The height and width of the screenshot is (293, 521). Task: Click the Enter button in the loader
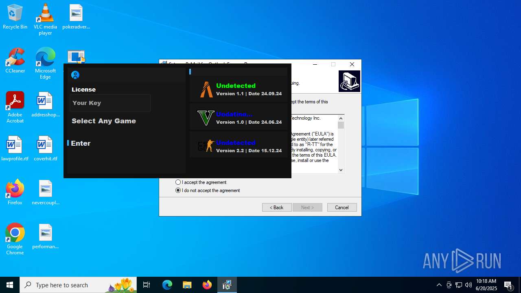(81, 143)
